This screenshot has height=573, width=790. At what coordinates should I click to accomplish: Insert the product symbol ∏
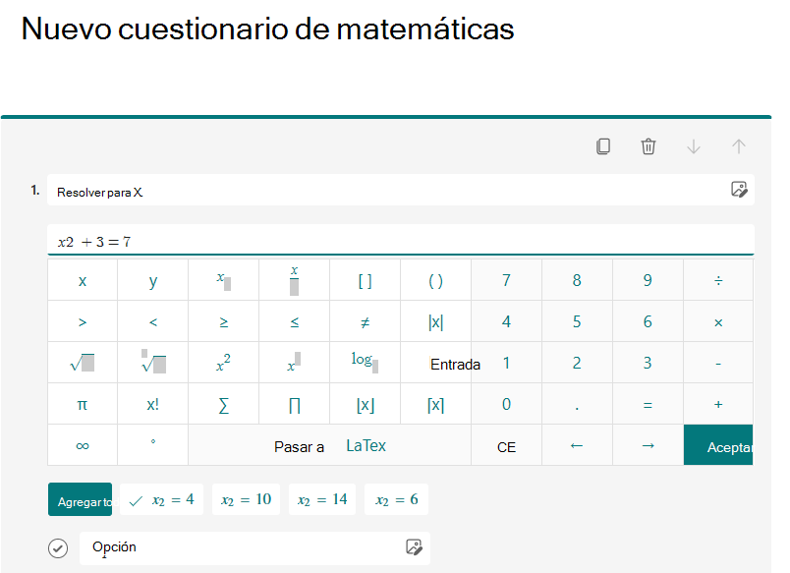[294, 404]
